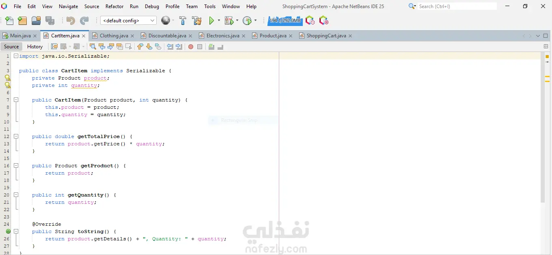Open the Tools menu
Viewport: 552px width, 255px height.
[x=210, y=6]
